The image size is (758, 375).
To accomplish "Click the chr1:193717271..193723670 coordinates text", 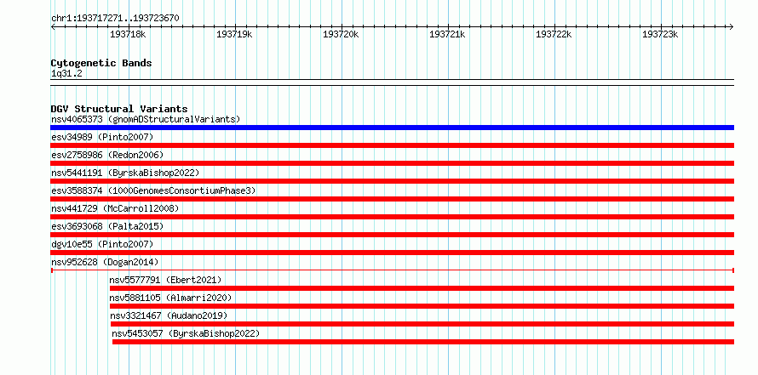I will pos(115,19).
